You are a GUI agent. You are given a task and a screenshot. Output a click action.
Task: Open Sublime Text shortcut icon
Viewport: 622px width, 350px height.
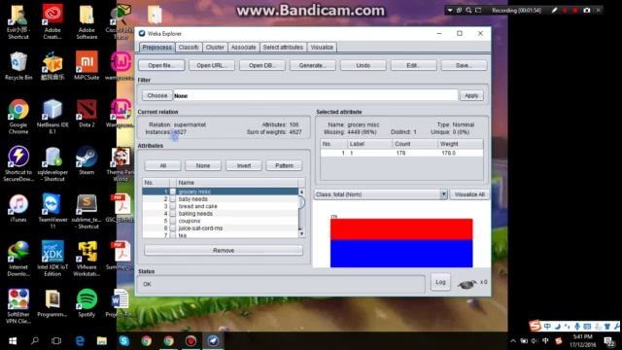pyautogui.click(x=86, y=204)
